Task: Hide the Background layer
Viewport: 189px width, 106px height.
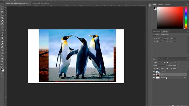Action: [154, 78]
